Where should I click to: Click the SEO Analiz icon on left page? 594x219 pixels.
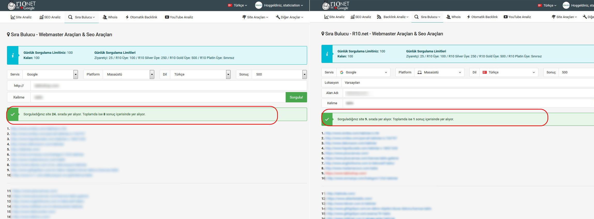(x=41, y=17)
